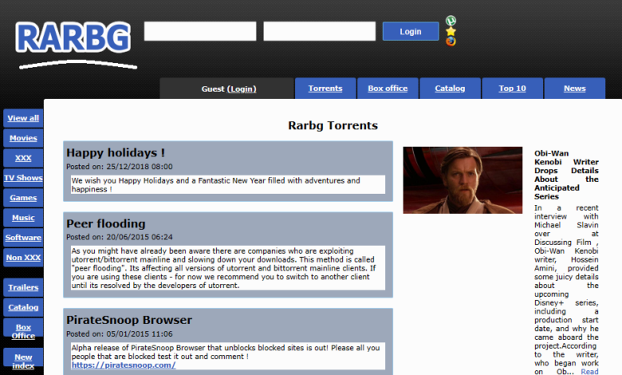
Task: Open the Box office tab
Action: point(388,88)
